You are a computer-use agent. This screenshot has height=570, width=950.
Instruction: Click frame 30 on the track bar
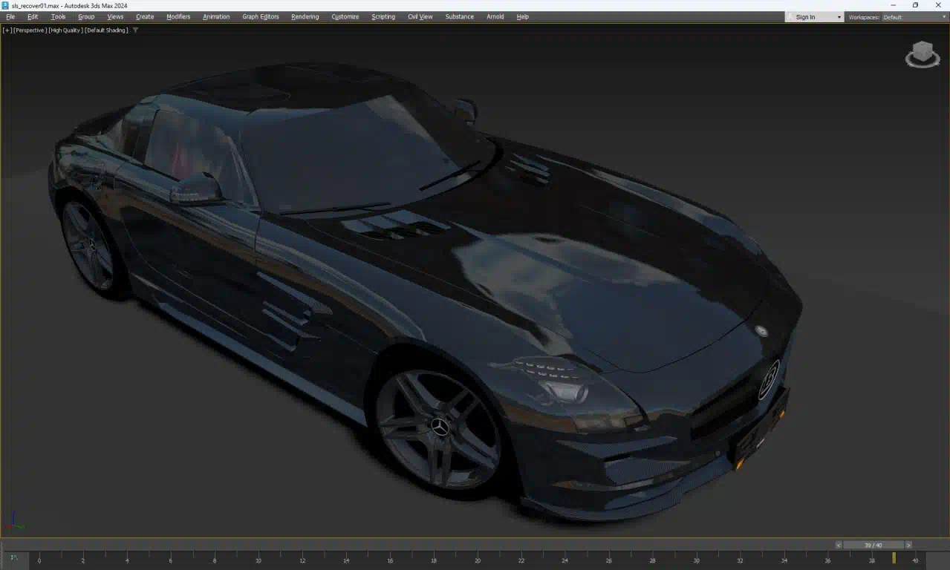pos(697,560)
